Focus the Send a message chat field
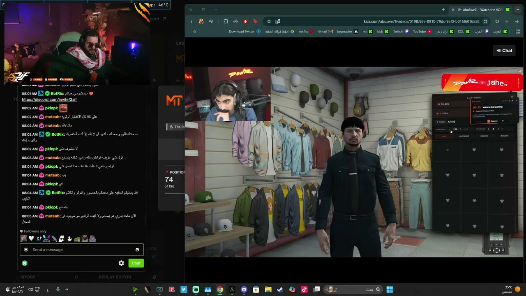 (x=81, y=250)
